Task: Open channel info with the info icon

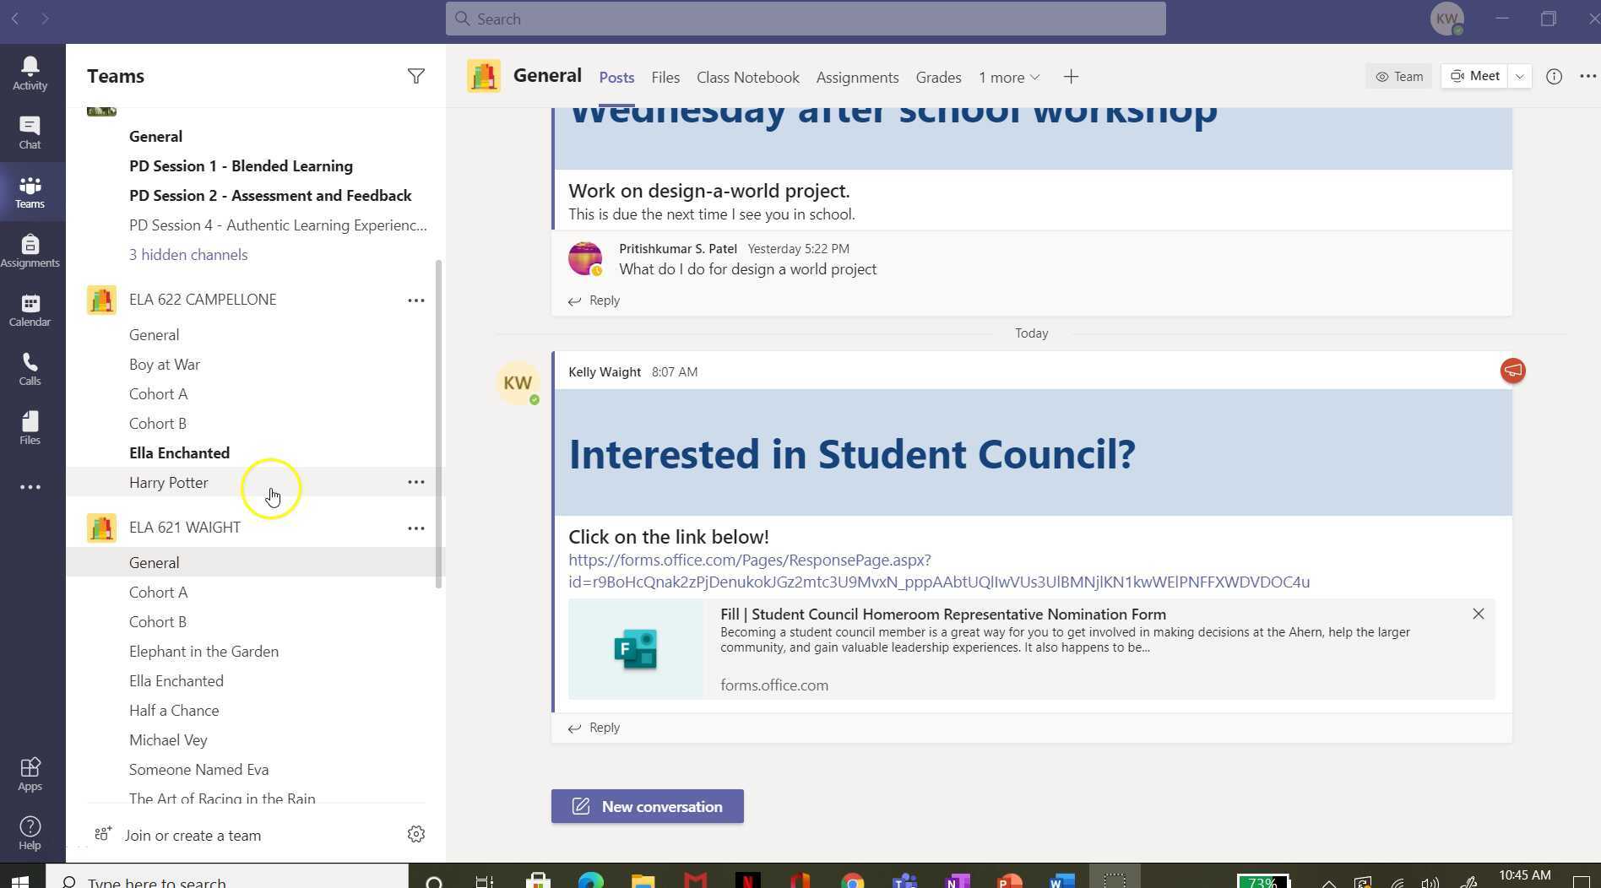Action: click(x=1554, y=76)
